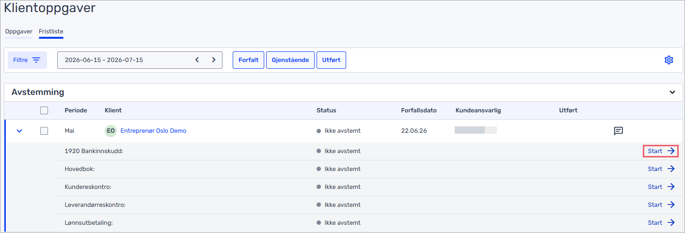
Task: Open the Filtre filter panel
Action: pos(27,60)
